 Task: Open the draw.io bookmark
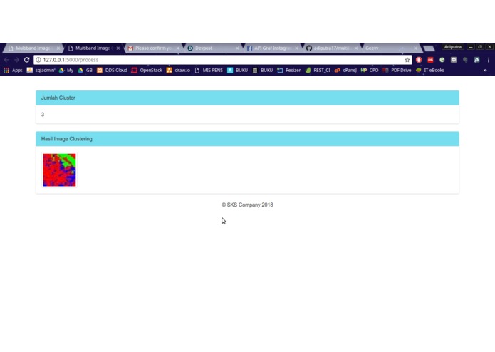click(178, 70)
